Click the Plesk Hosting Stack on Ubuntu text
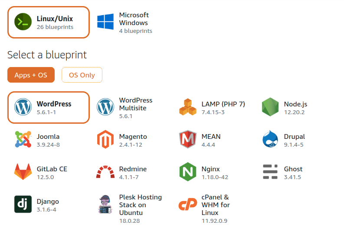The width and height of the screenshot is (344, 231). [x=141, y=205]
